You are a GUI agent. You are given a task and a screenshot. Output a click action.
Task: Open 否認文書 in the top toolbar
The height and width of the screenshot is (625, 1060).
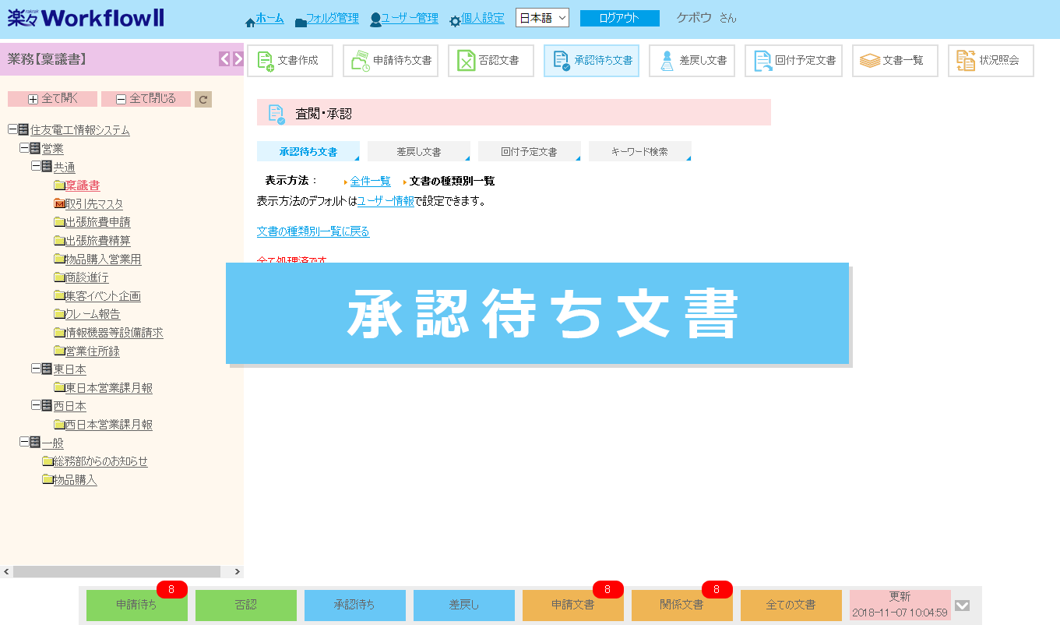491,61
